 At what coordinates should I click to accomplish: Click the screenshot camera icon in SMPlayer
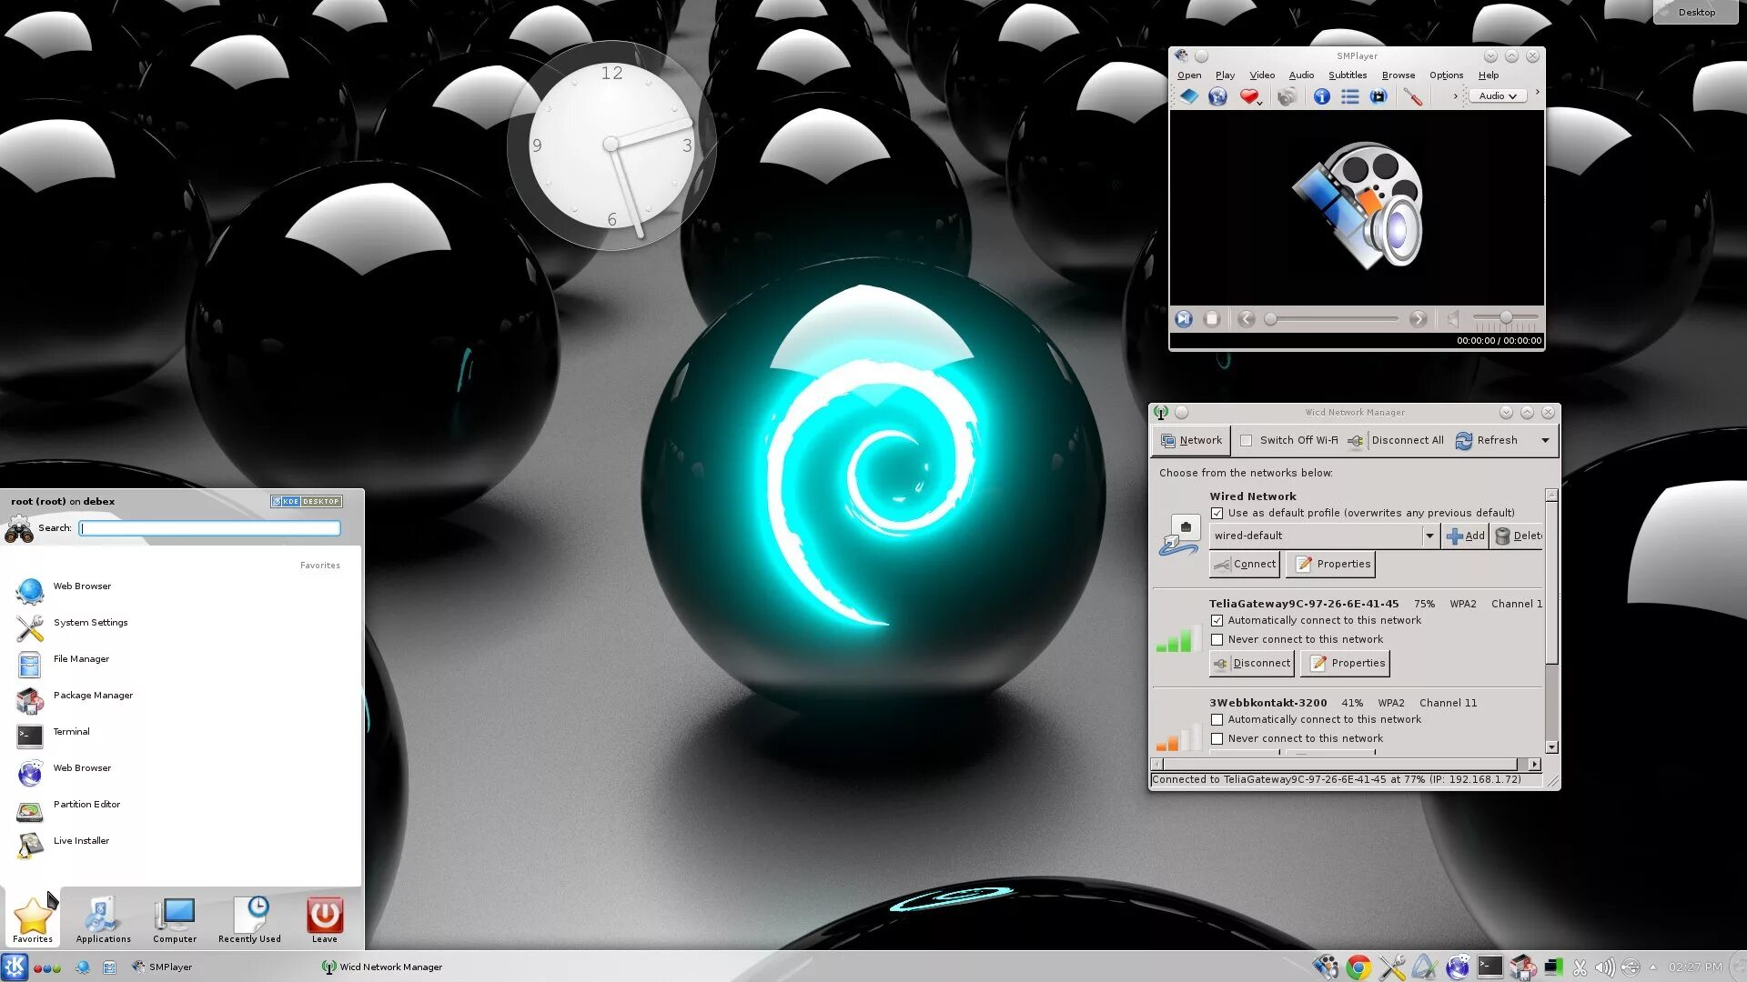point(1287,96)
